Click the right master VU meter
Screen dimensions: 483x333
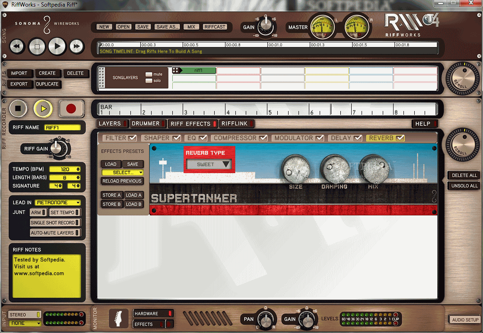coord(356,27)
